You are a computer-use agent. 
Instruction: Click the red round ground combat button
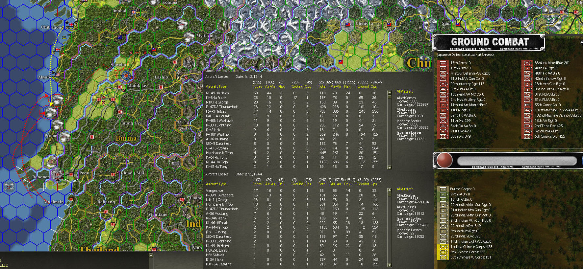pos(444,161)
